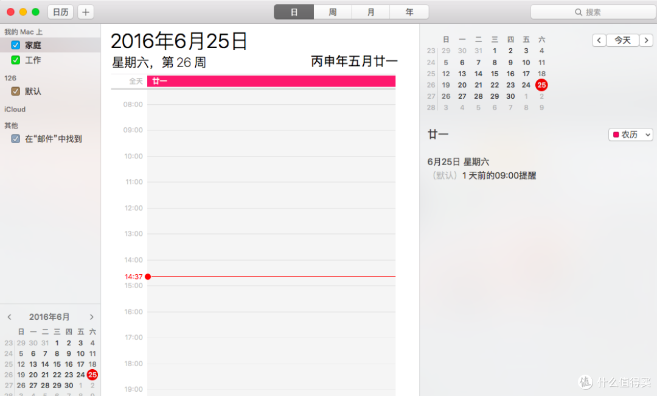This screenshot has height=396, width=657.
Task: Select the 默认 calendar row label
Action: (33, 91)
